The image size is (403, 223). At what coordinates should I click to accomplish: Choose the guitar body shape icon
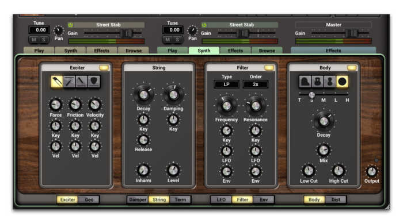tap(317, 82)
